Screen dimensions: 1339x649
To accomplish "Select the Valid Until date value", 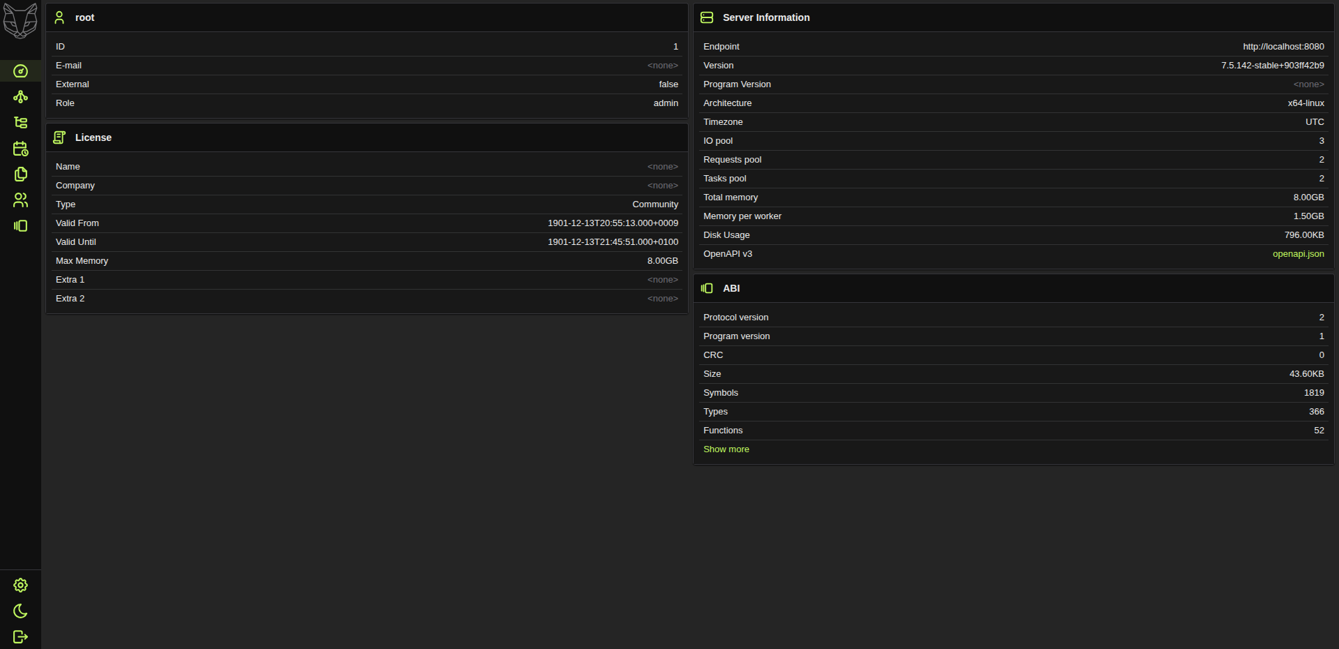I will [x=613, y=242].
